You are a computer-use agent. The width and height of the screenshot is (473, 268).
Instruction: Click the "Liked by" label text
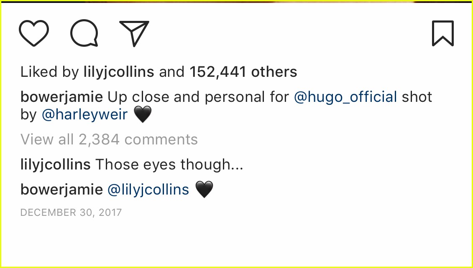pos(49,72)
